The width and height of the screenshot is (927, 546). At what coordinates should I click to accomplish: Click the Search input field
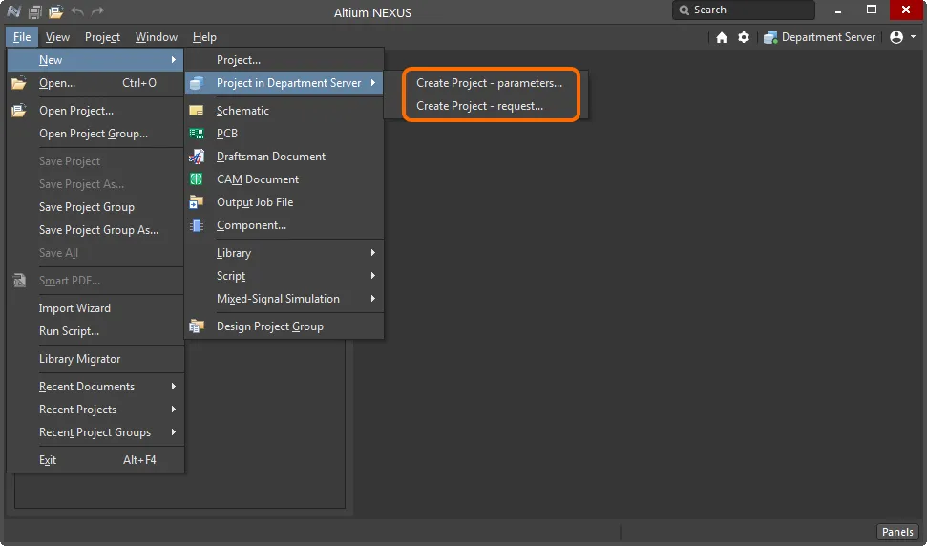click(x=743, y=10)
